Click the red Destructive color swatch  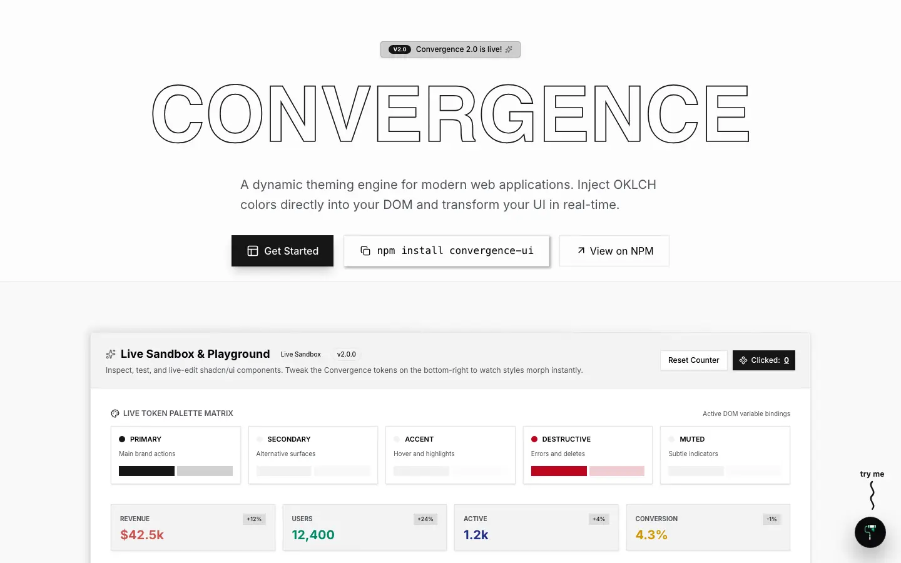559,471
